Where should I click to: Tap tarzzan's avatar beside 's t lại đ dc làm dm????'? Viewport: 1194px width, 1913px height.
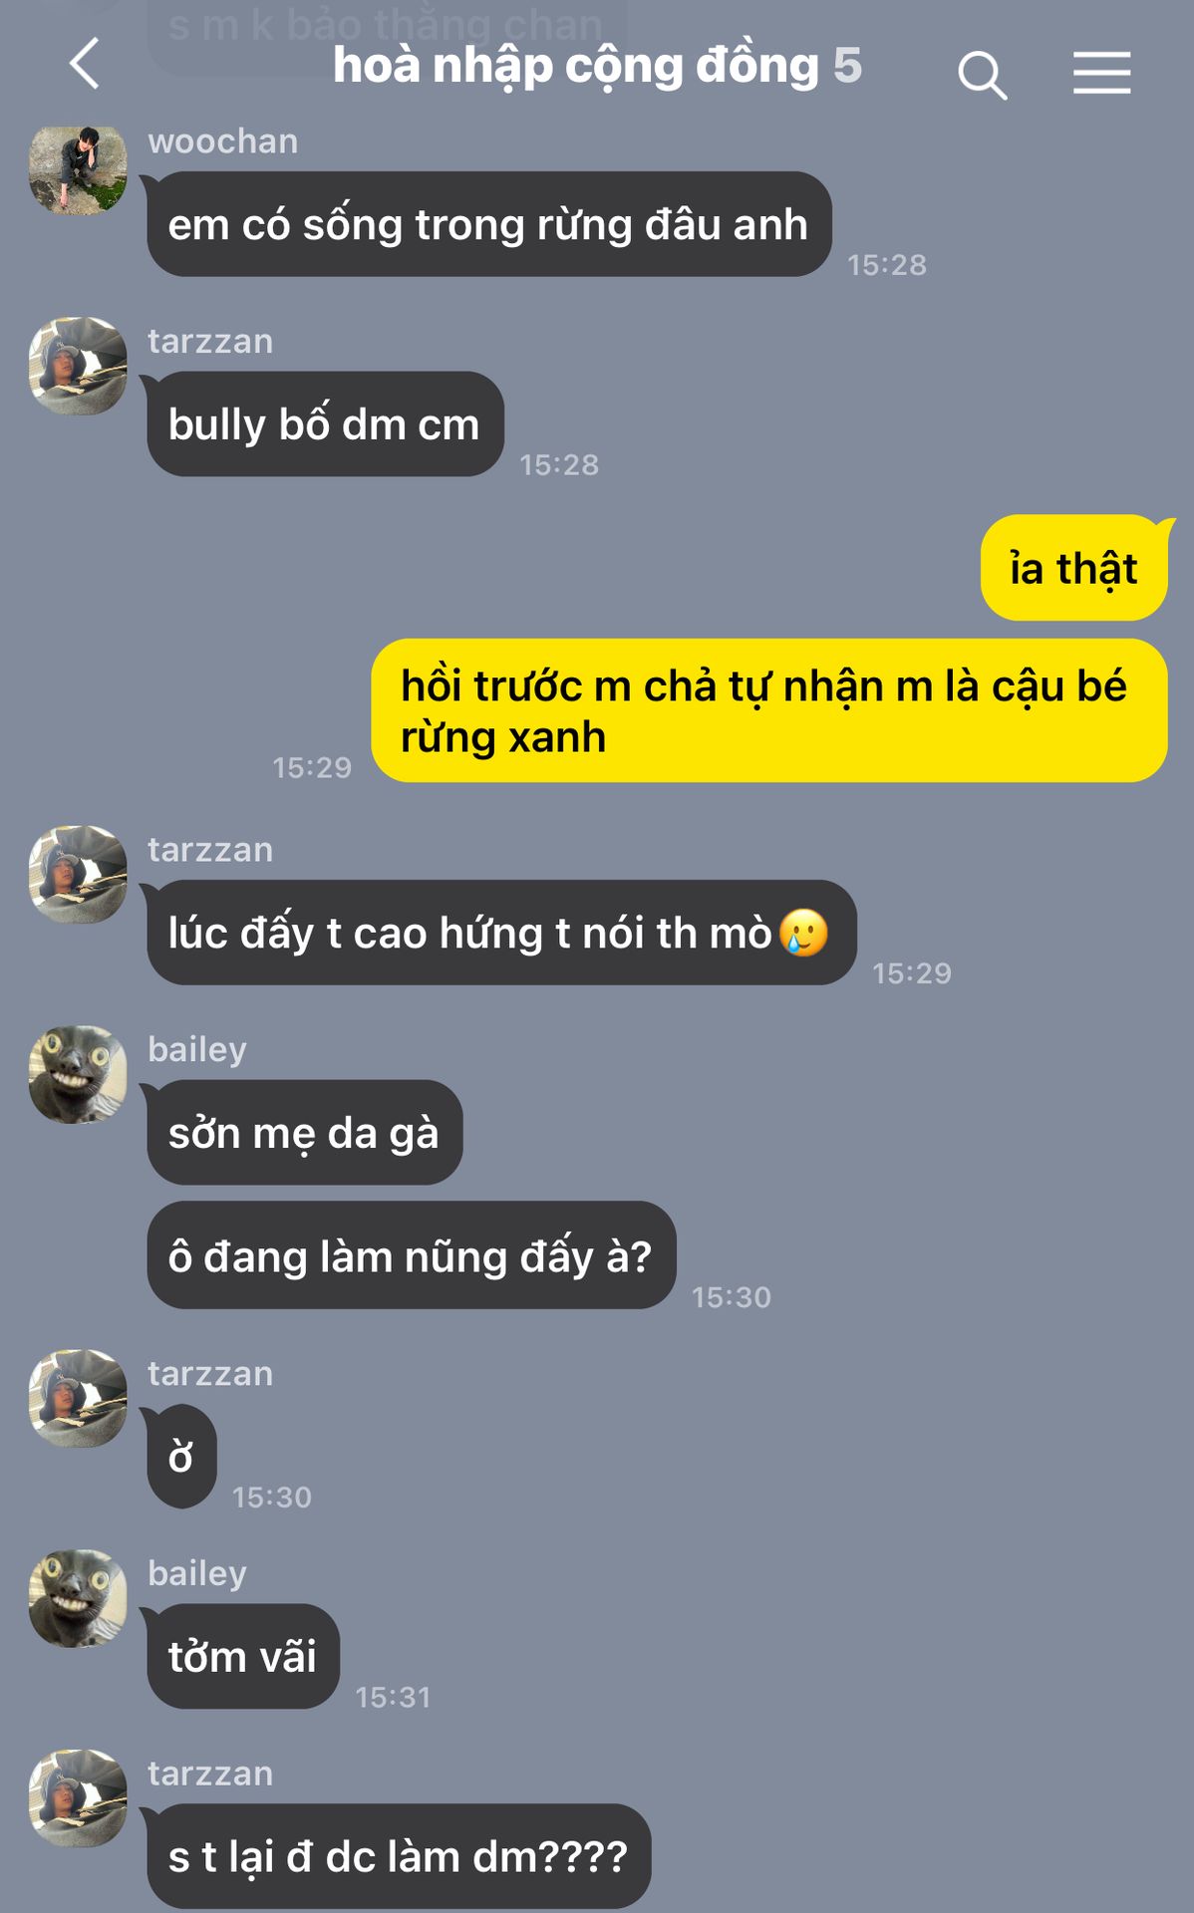tap(78, 1798)
